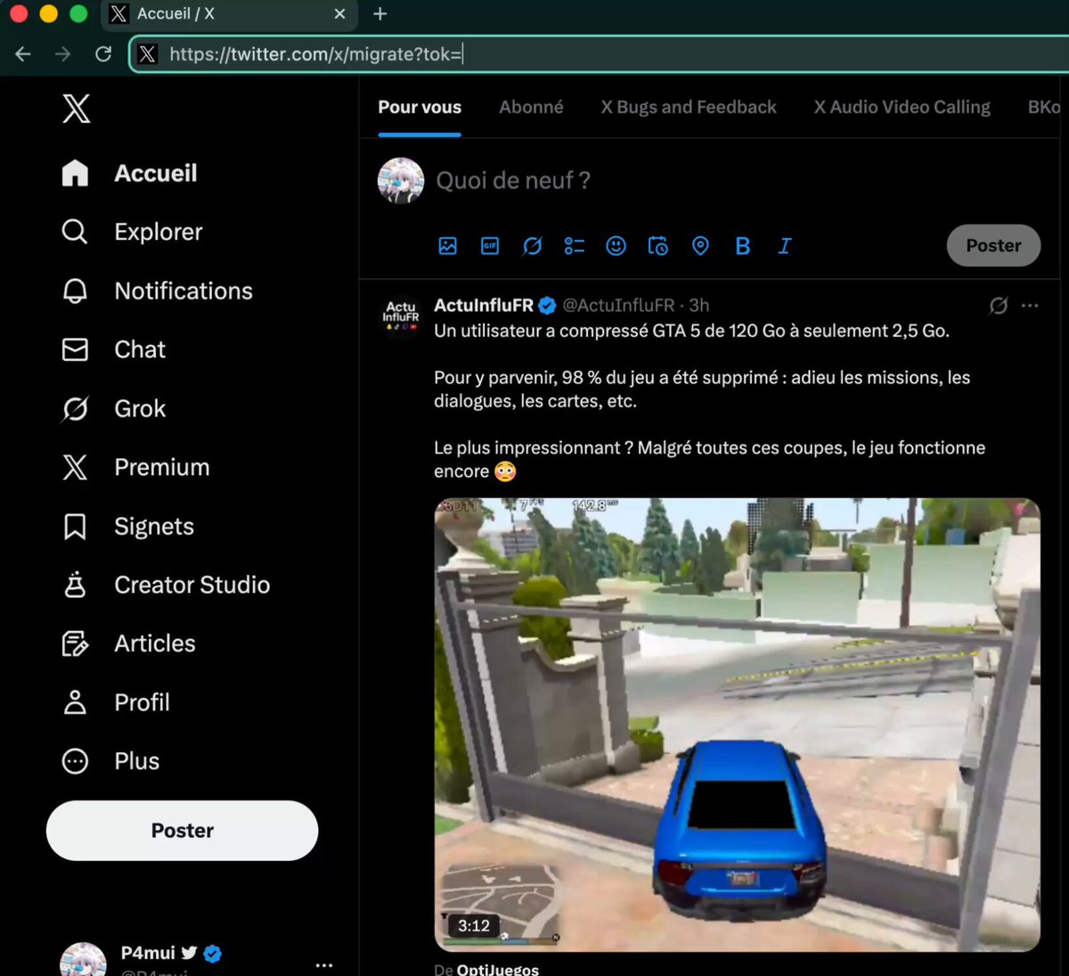Open the X Bugs and Feedback tab
This screenshot has width=1069, height=976.
click(689, 107)
